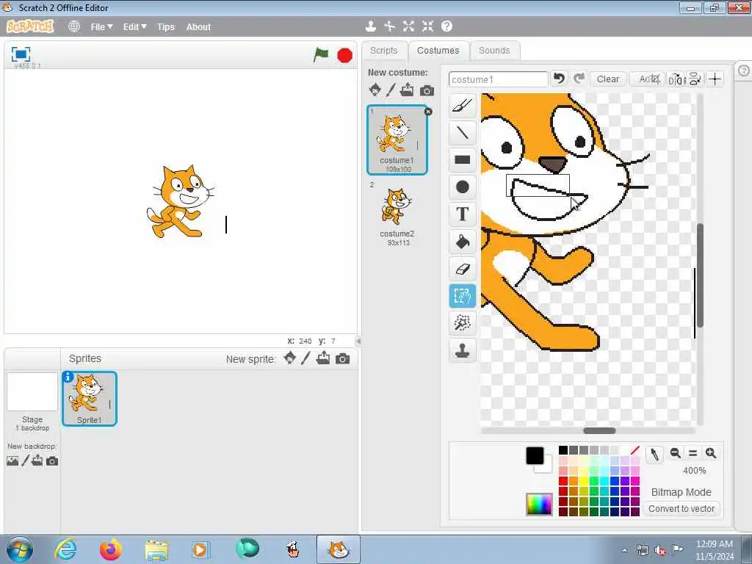Select the Ellipse tool

463,187
